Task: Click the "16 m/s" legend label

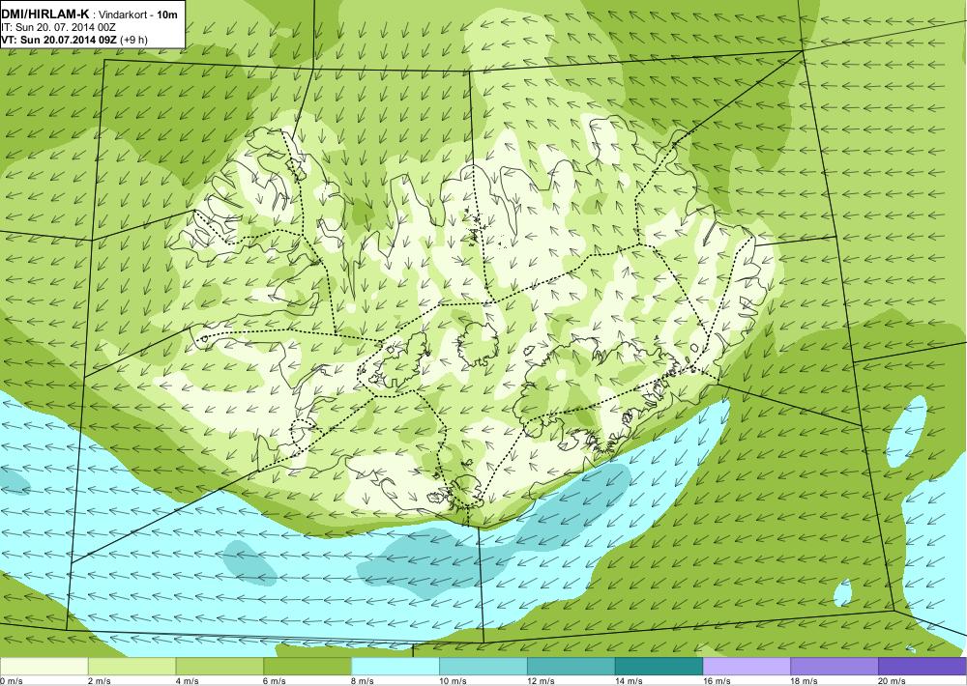Action: [717, 681]
